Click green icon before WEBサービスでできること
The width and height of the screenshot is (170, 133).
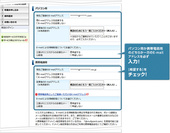click(2, 37)
